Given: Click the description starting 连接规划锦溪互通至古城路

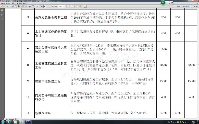Looking at the screenshot, I should click(112, 81).
